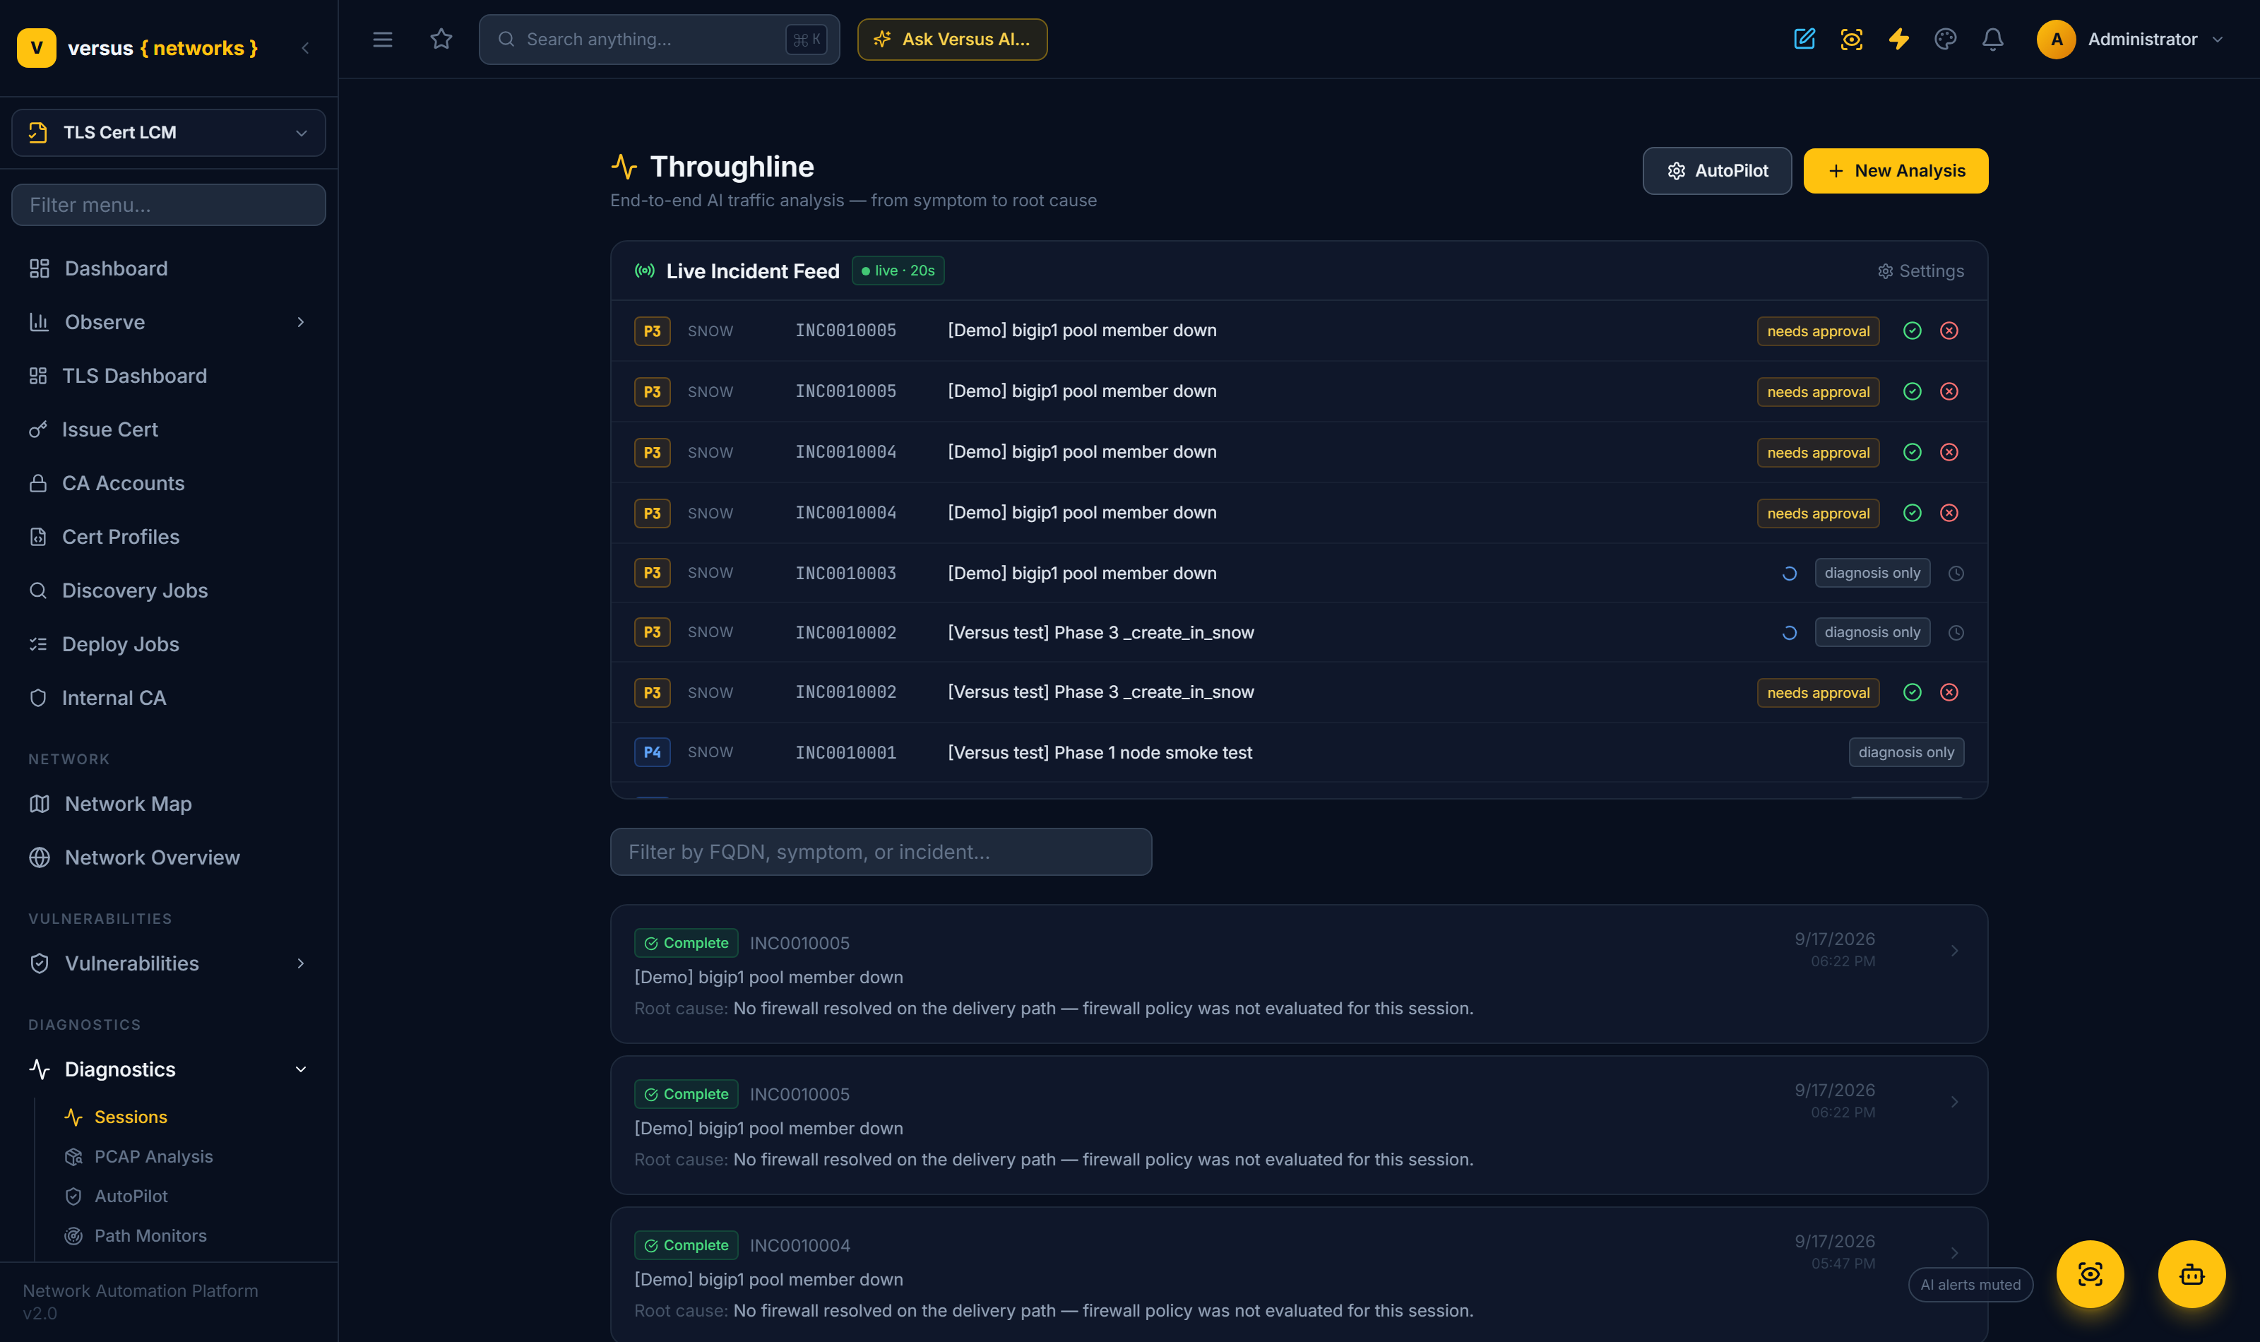Toggle the AI alerts muted pill
Viewport: 2260px width, 1342px height.
1970,1284
